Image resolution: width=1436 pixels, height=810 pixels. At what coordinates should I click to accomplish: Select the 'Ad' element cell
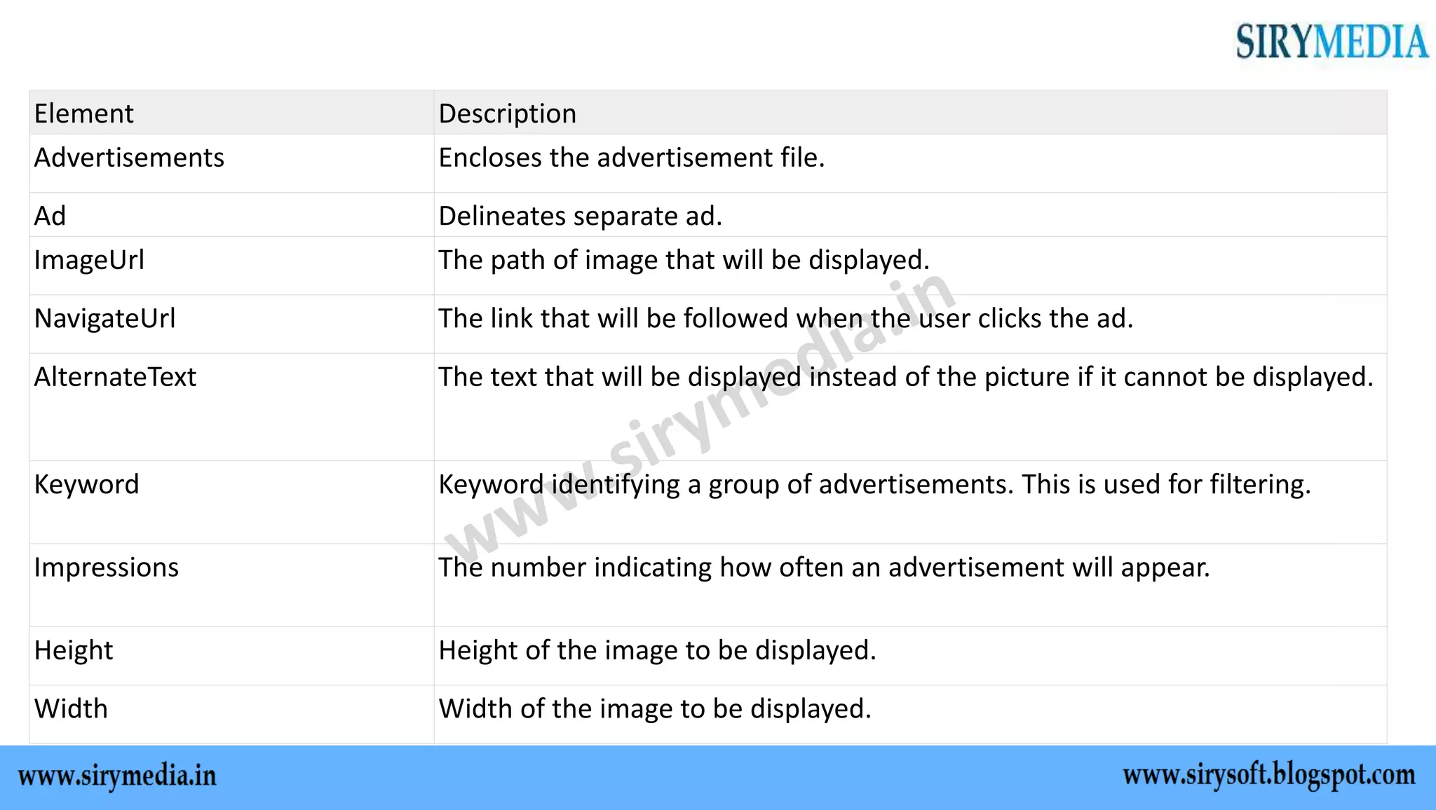coord(231,214)
